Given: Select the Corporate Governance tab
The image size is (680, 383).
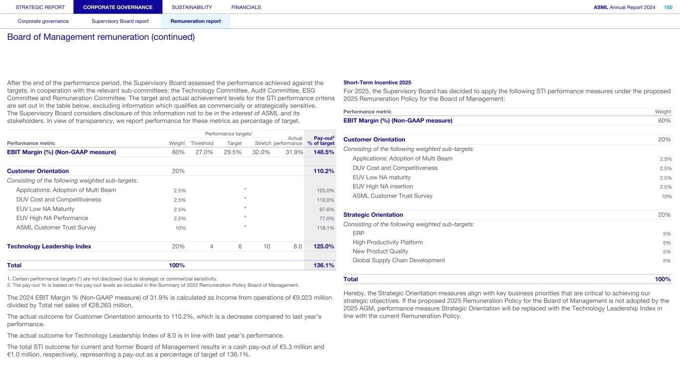Looking at the screenshot, I should point(118,7).
